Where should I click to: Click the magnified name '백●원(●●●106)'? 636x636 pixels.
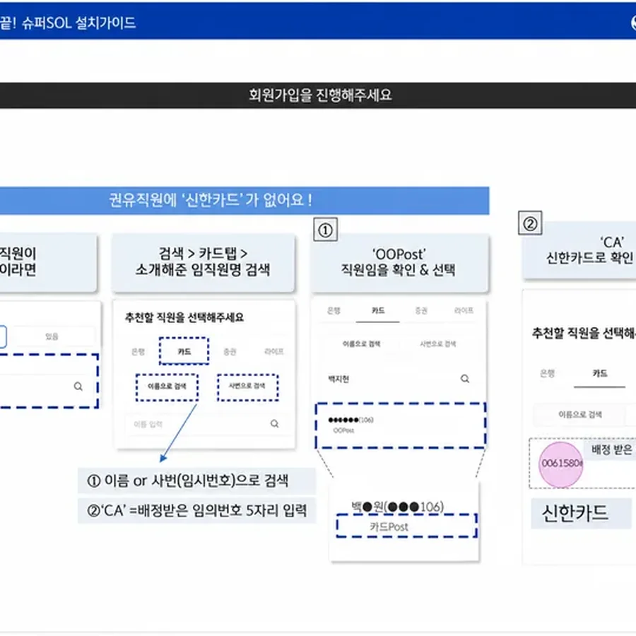point(397,507)
